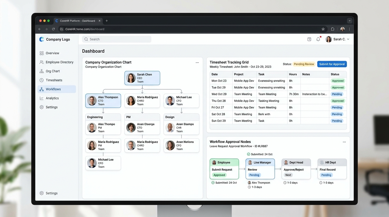Bookmark this page with the star icon
389x217 pixels.
[323, 29]
